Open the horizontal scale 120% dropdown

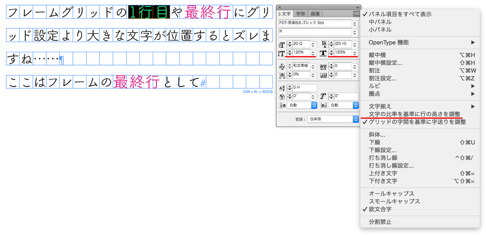point(355,53)
